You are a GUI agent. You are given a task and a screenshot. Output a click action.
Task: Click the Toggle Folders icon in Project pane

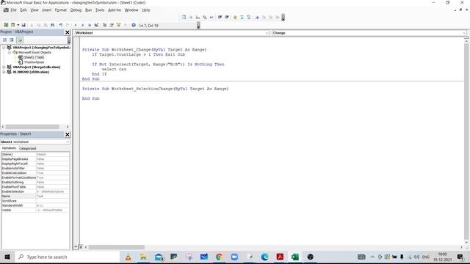click(20, 40)
